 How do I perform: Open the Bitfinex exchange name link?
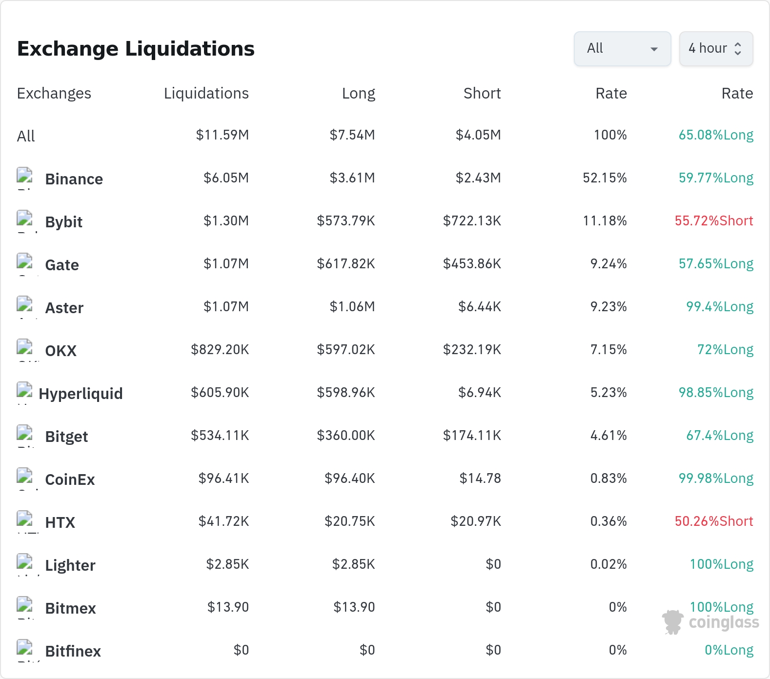click(73, 651)
